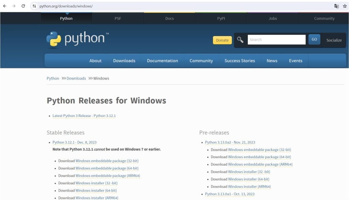Bookmark this page with star icon
Screen dimensions: 349x200
(345, 6)
